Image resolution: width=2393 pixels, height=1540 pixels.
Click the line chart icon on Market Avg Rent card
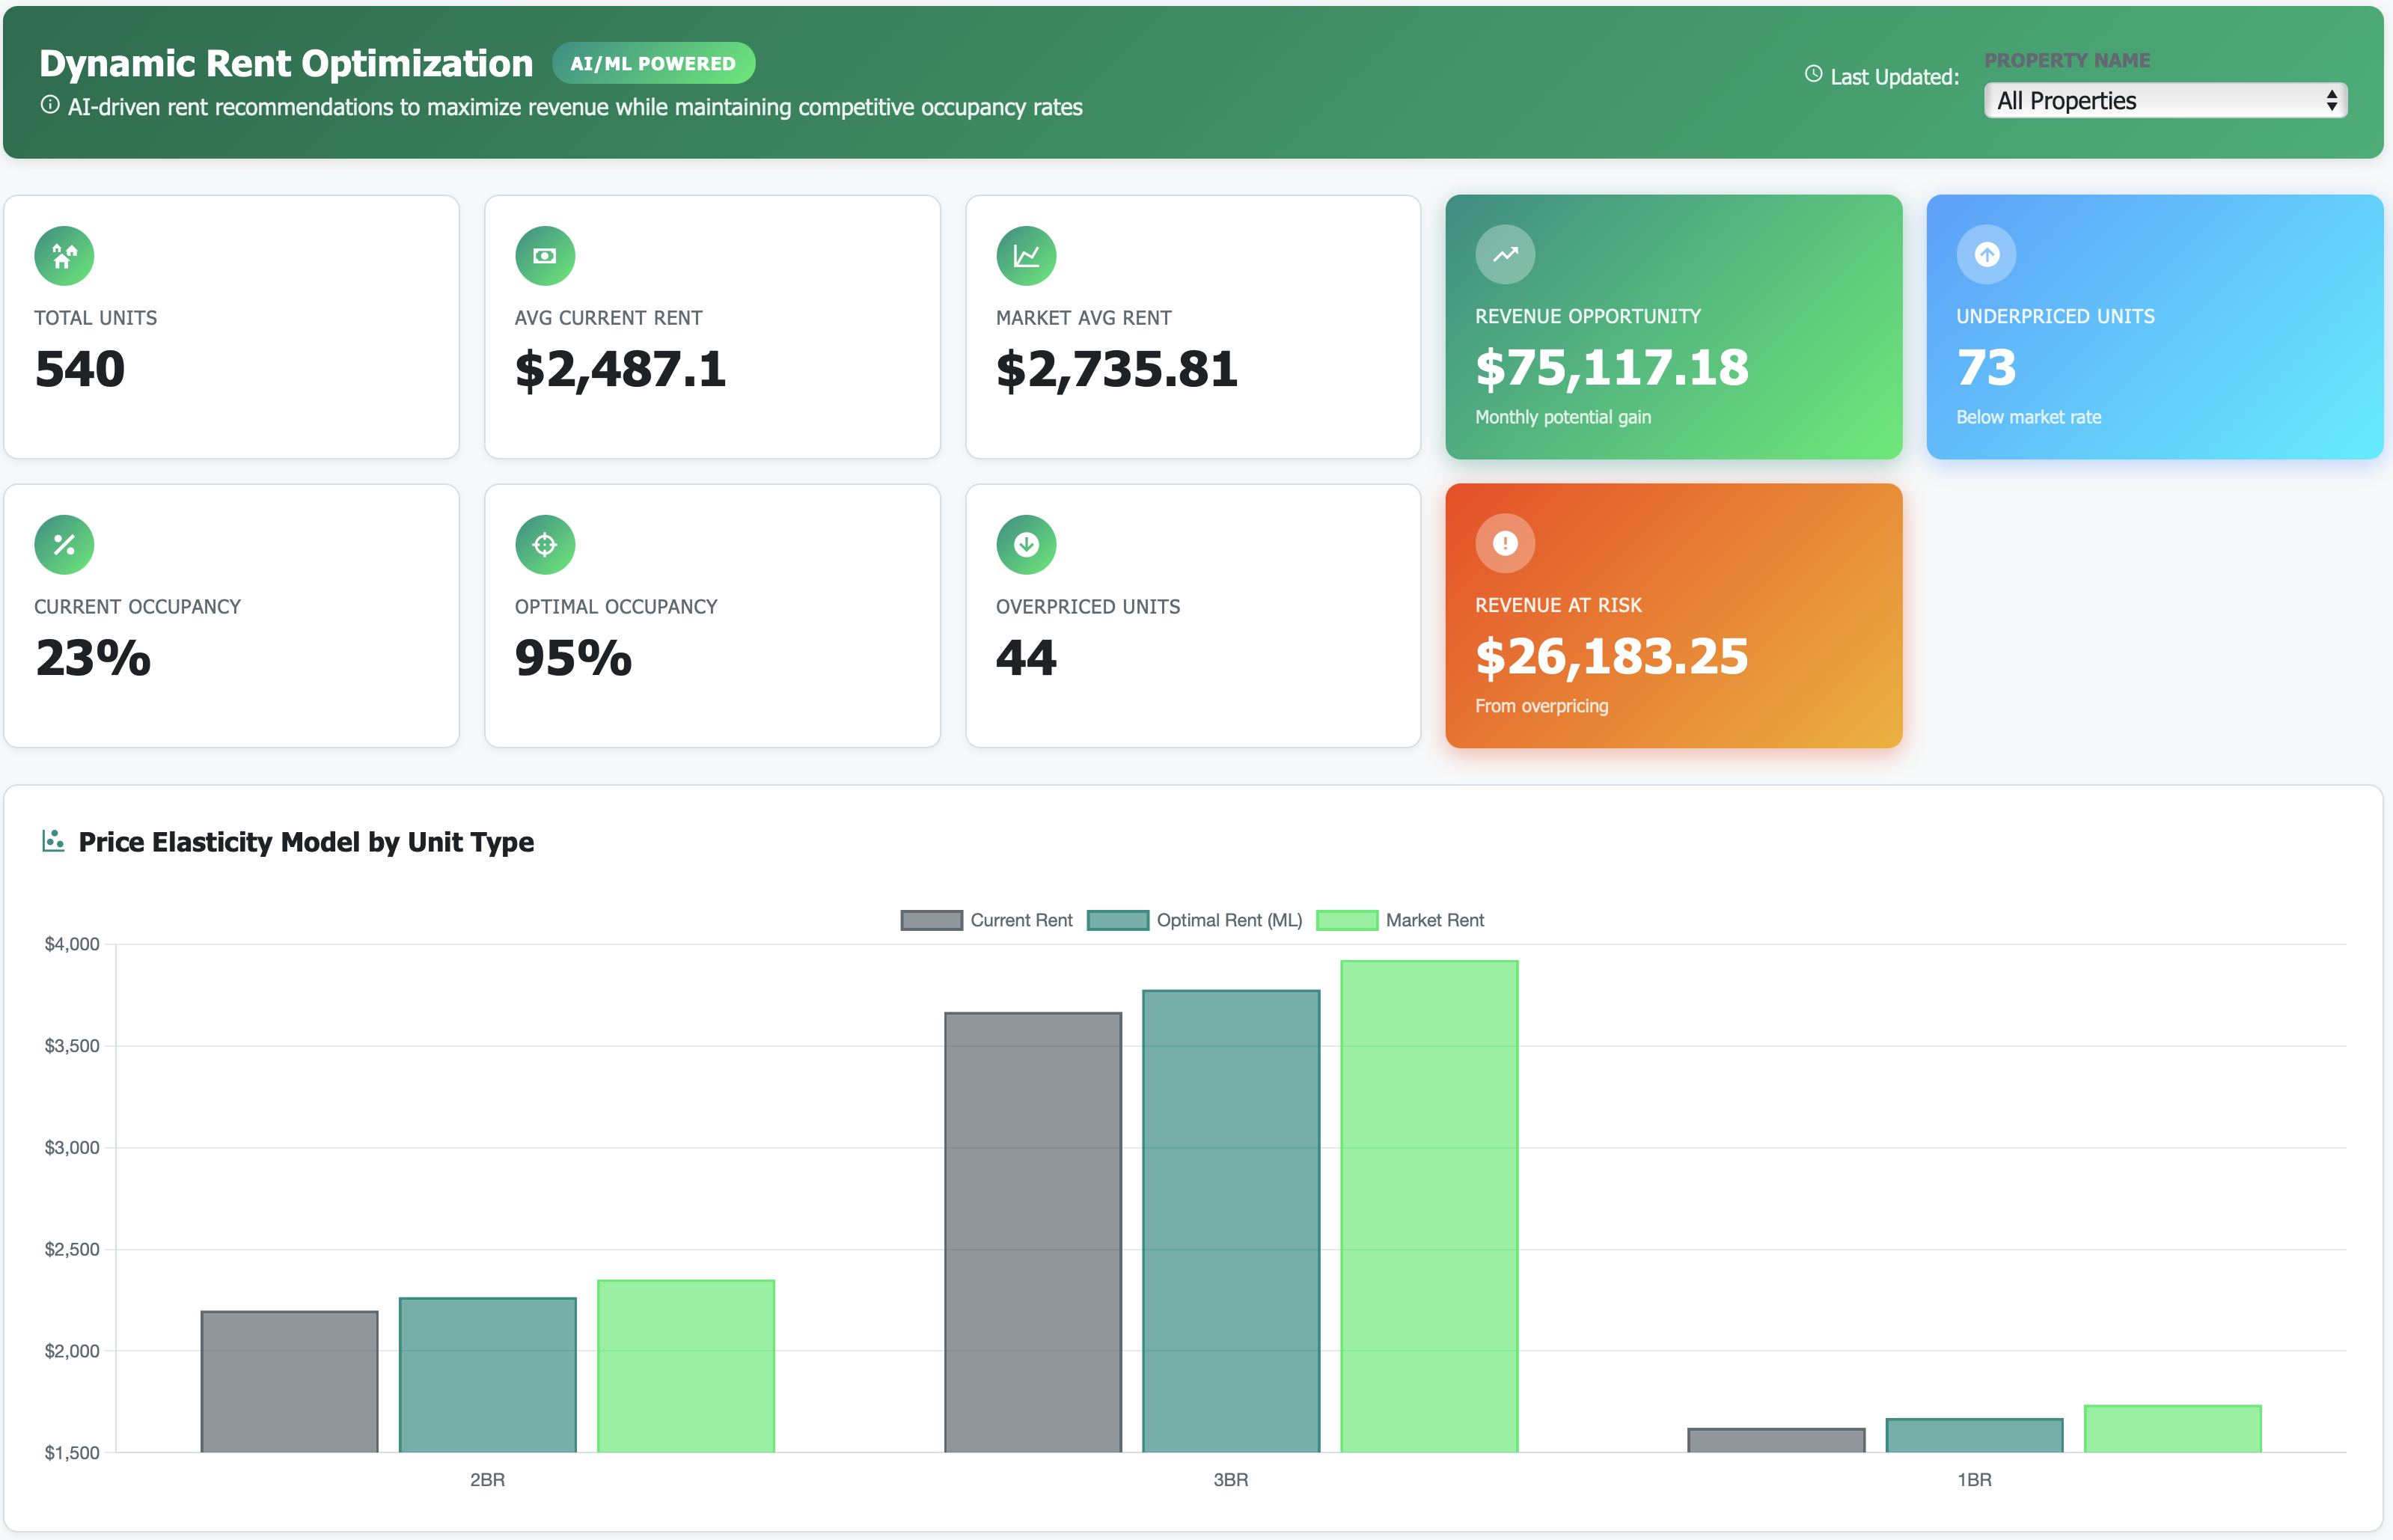point(1025,255)
